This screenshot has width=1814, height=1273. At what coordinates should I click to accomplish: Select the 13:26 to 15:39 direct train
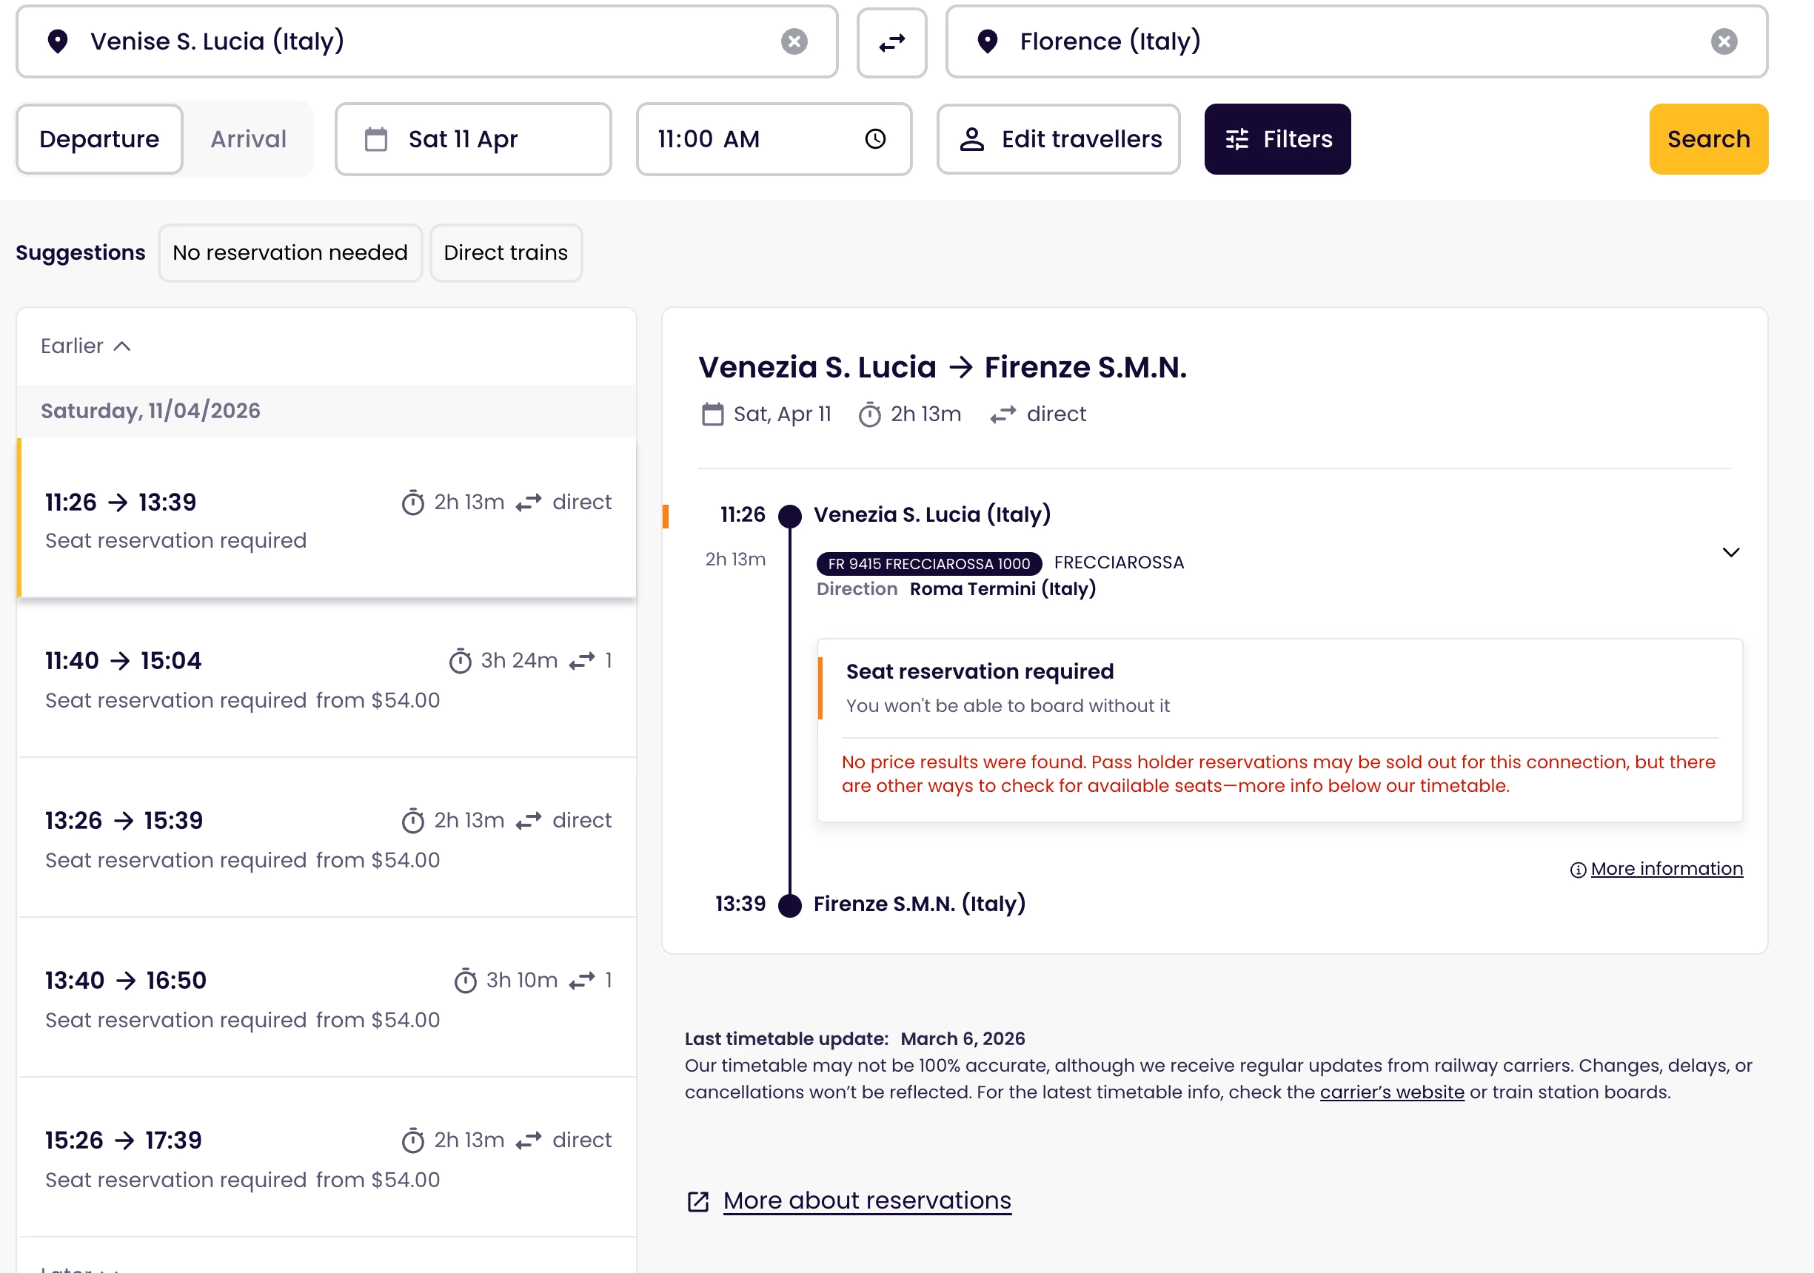pyautogui.click(x=327, y=838)
